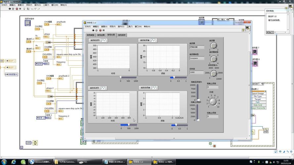Select the 信号处理 tab
Viewport: 294px width, 165px height.
[111, 35]
